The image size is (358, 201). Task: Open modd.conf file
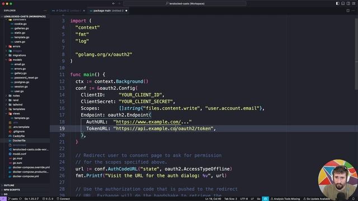(x=20, y=154)
